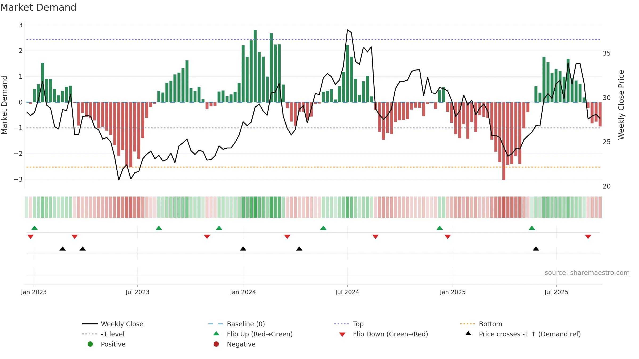This screenshot has width=639, height=359.
Task: Toggle the Positive legend entry
Action: [x=106, y=344]
